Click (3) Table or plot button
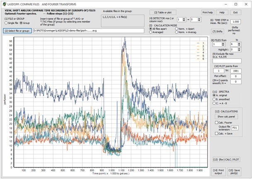The height and width of the screenshot is (180, 254). coord(163,12)
